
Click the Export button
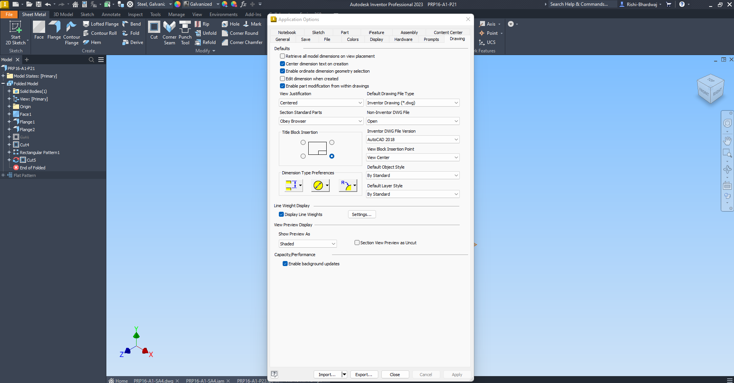(x=364, y=375)
